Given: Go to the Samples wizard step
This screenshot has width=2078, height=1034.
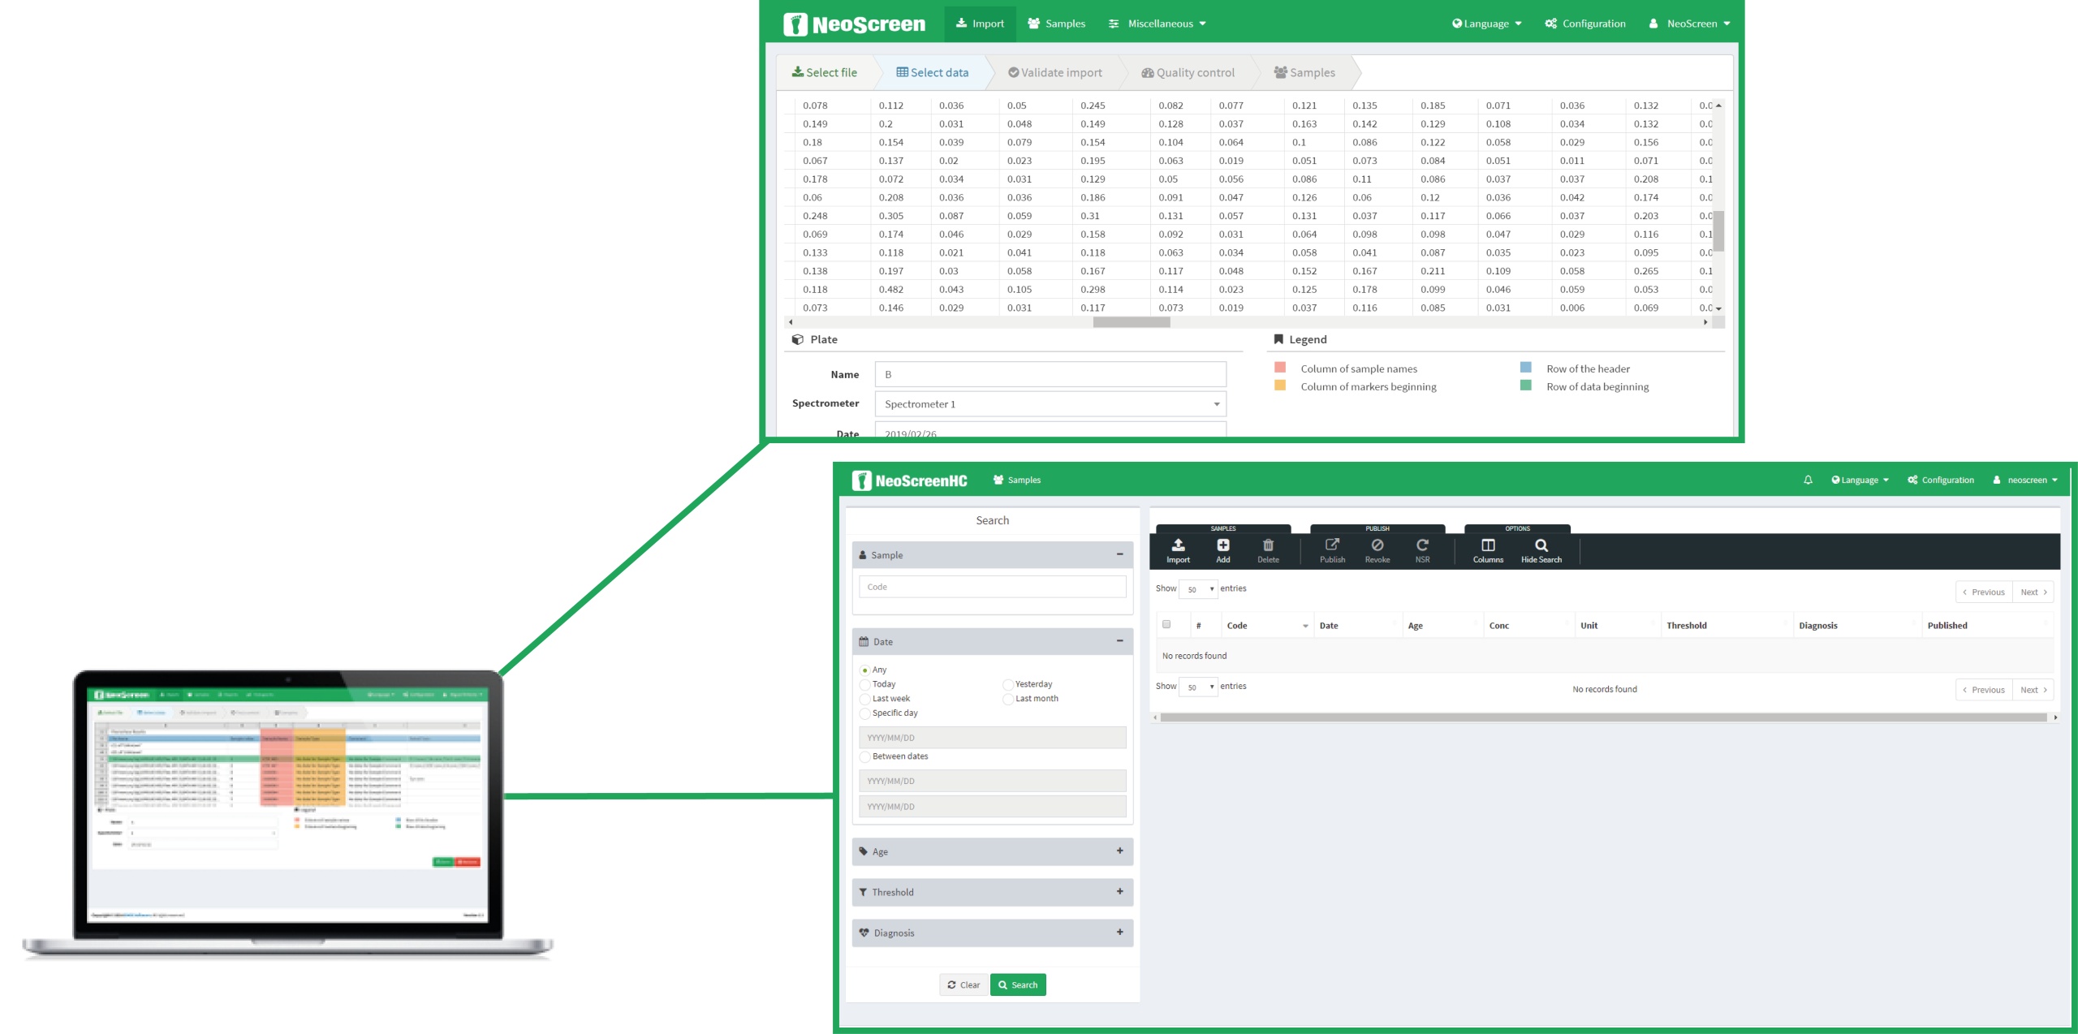Looking at the screenshot, I should pos(1304,72).
